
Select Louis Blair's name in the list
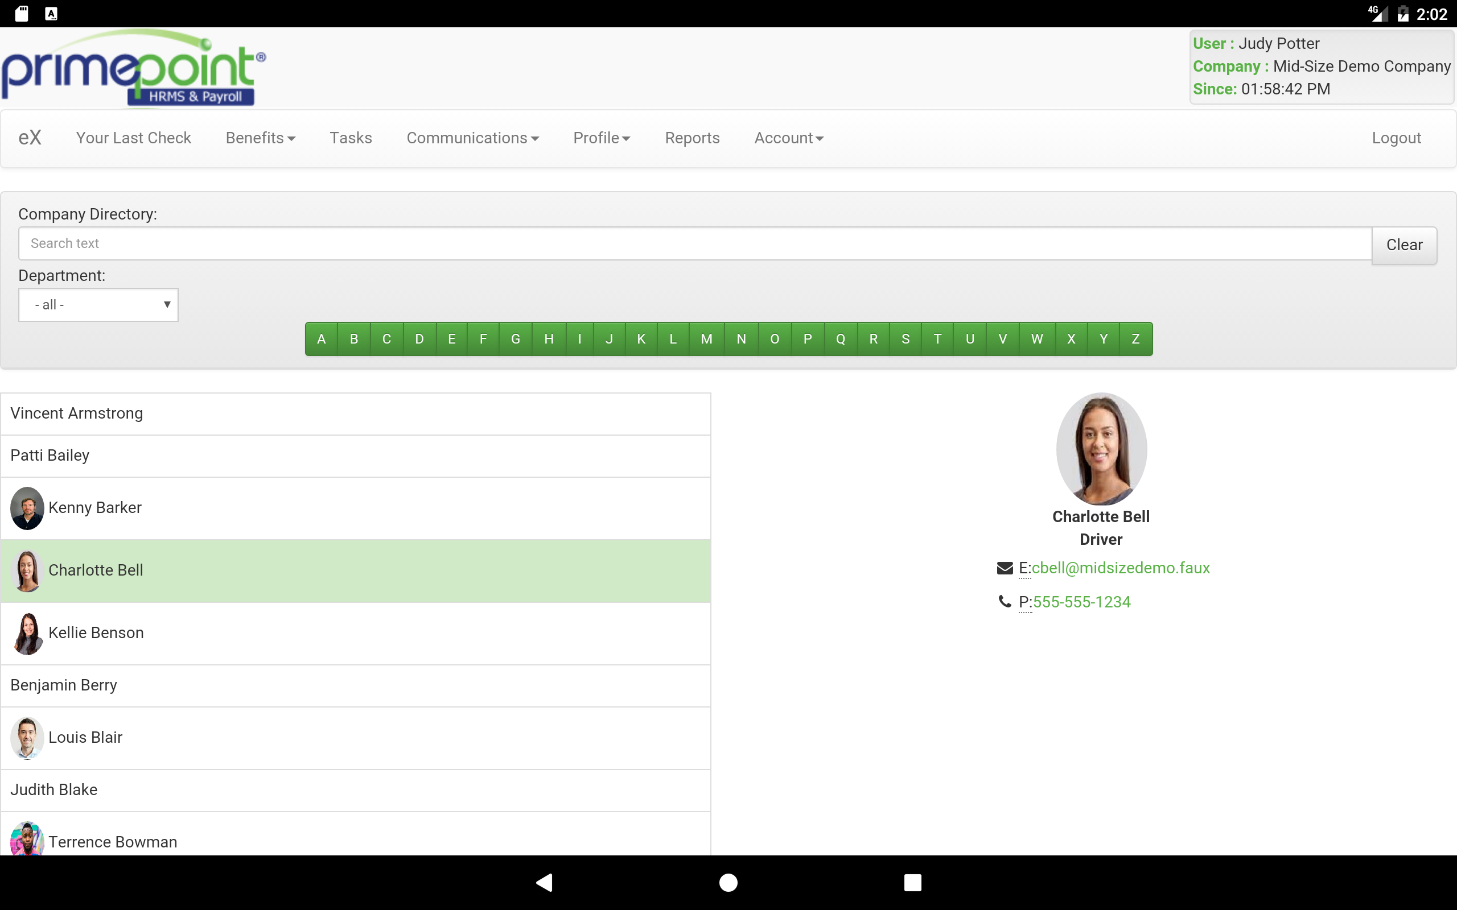(x=85, y=738)
